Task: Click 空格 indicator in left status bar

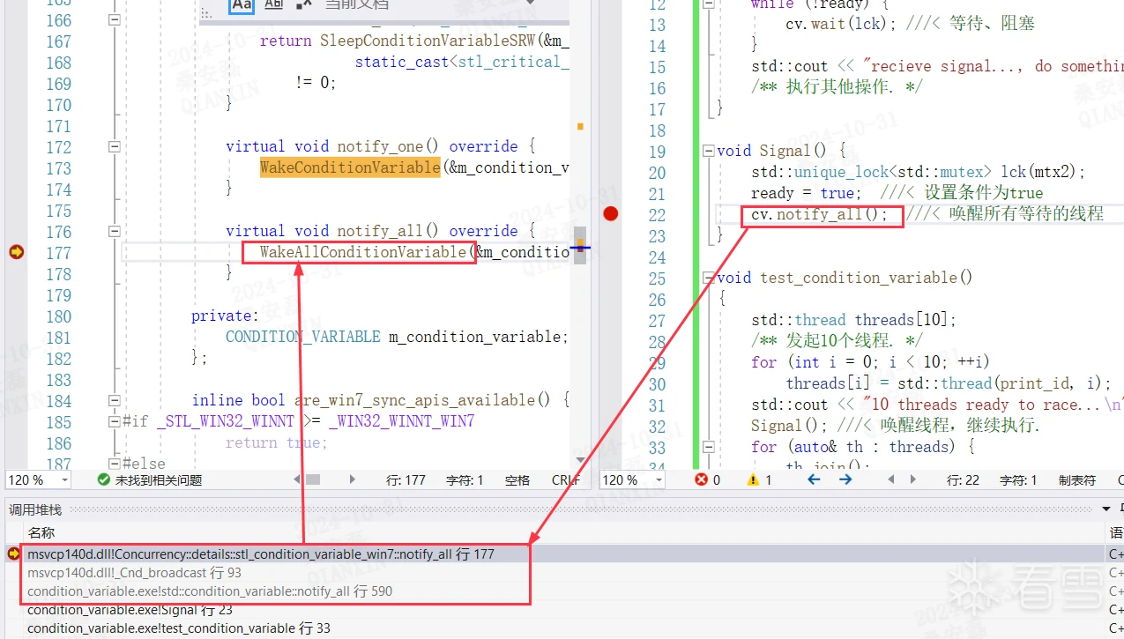Action: click(x=517, y=480)
